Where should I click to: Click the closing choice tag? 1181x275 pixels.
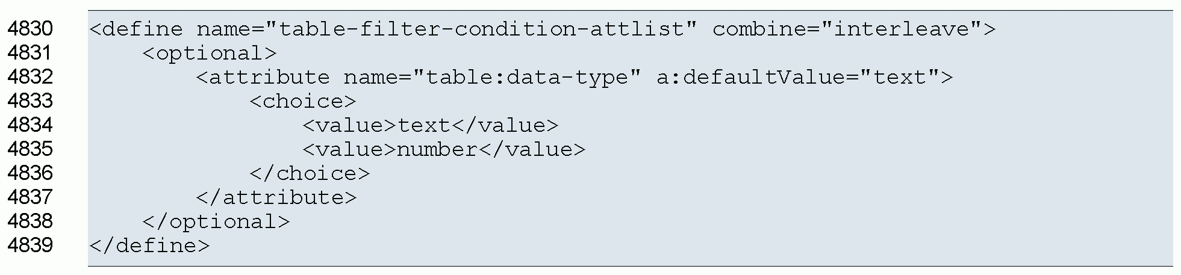tap(310, 173)
